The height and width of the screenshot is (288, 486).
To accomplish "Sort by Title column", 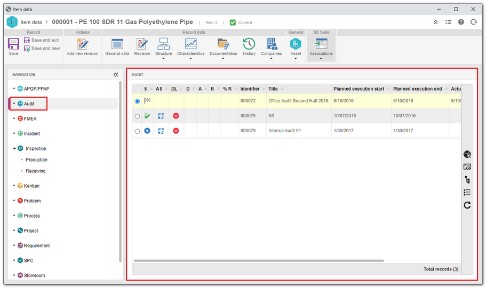I will [299, 89].
